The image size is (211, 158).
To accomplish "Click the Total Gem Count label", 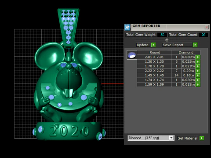I will (183, 35).
